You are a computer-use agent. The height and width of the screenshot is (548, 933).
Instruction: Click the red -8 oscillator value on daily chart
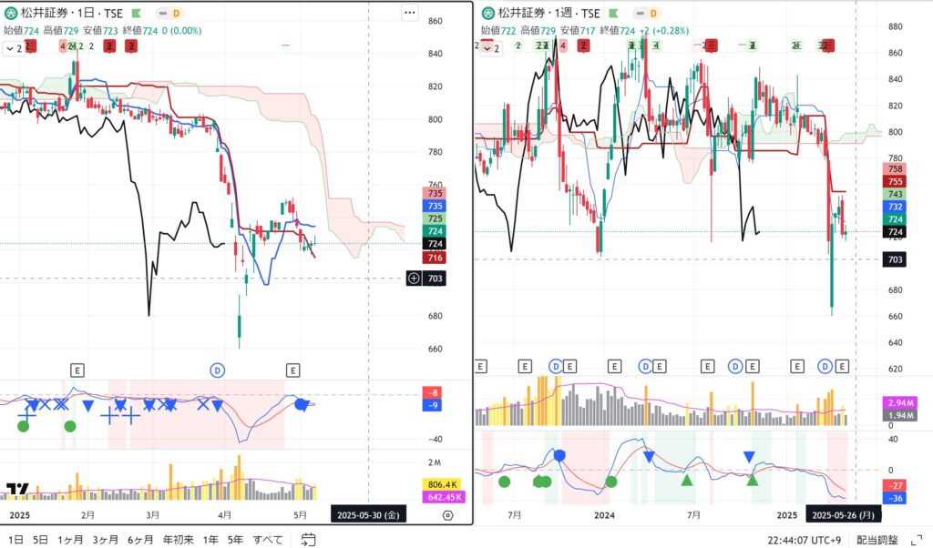tap(433, 393)
